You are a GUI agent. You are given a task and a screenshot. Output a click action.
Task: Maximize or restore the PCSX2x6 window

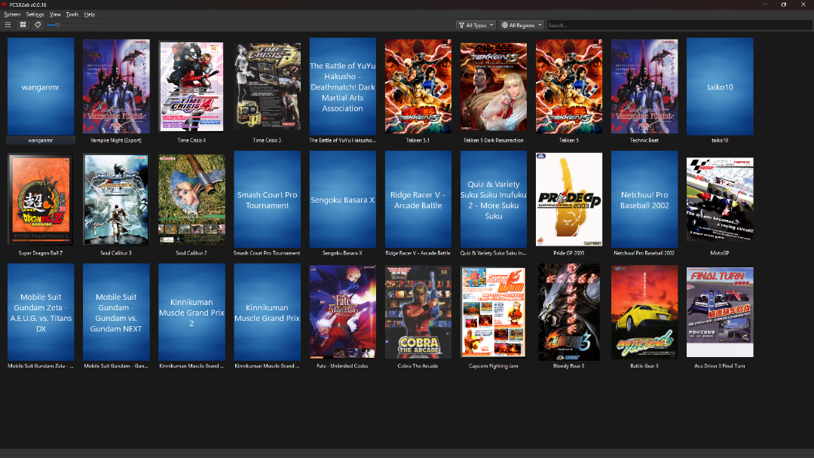click(784, 5)
